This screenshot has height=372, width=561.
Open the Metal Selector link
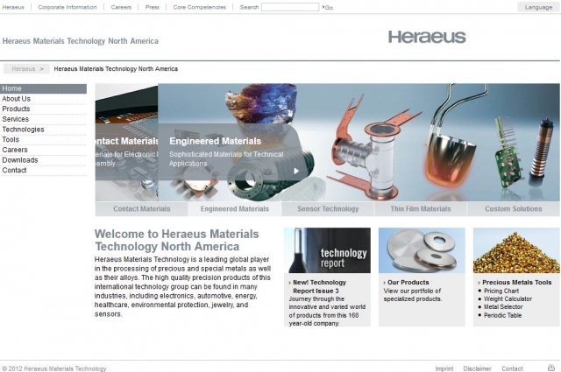click(x=503, y=307)
